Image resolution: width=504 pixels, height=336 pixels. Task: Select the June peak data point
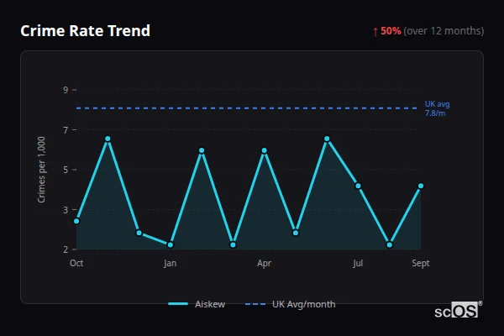(x=327, y=139)
